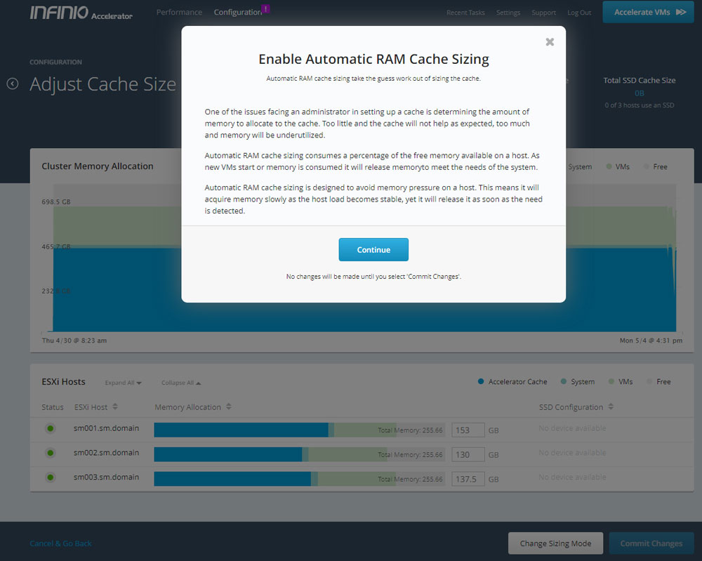Click the green status icon for sm002.sm.domain
Screen dimensions: 702x561
(x=50, y=454)
